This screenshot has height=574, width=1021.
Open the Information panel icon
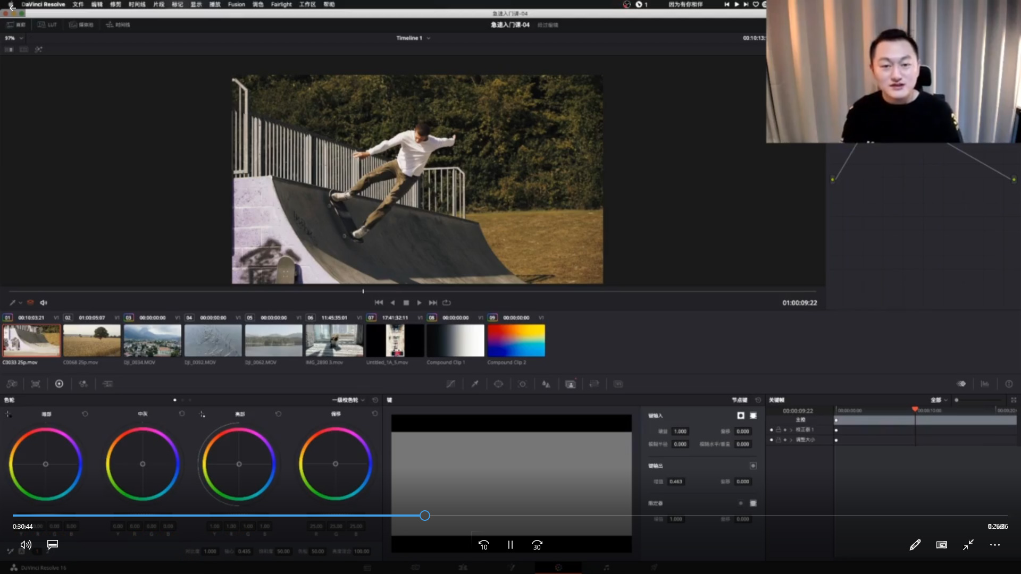(x=1009, y=384)
